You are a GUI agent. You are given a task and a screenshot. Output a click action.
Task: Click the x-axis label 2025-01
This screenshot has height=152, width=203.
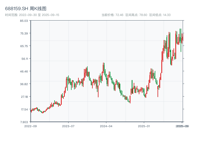tap(144, 126)
